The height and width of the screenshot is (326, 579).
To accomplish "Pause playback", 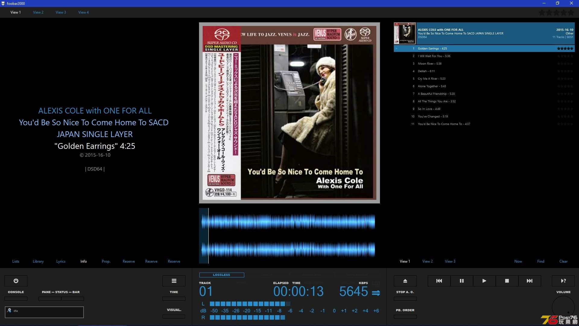I will (x=462, y=281).
